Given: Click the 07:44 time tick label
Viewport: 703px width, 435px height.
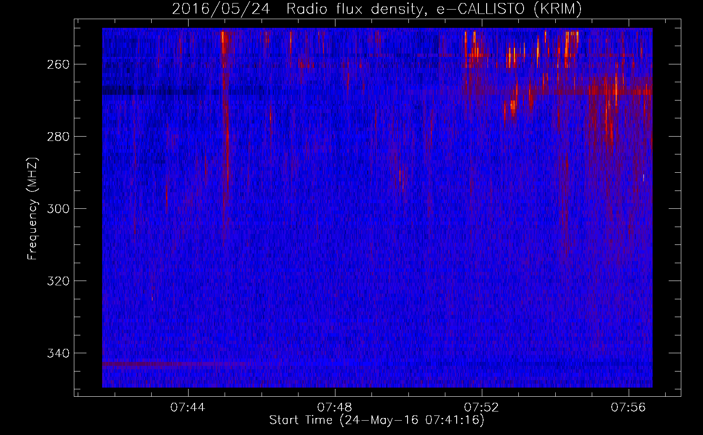Looking at the screenshot, I should coord(188,408).
